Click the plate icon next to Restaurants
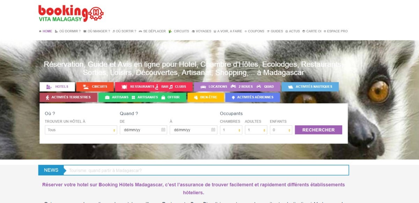Image resolution: width=419 pixels, height=203 pixels. (x=124, y=87)
